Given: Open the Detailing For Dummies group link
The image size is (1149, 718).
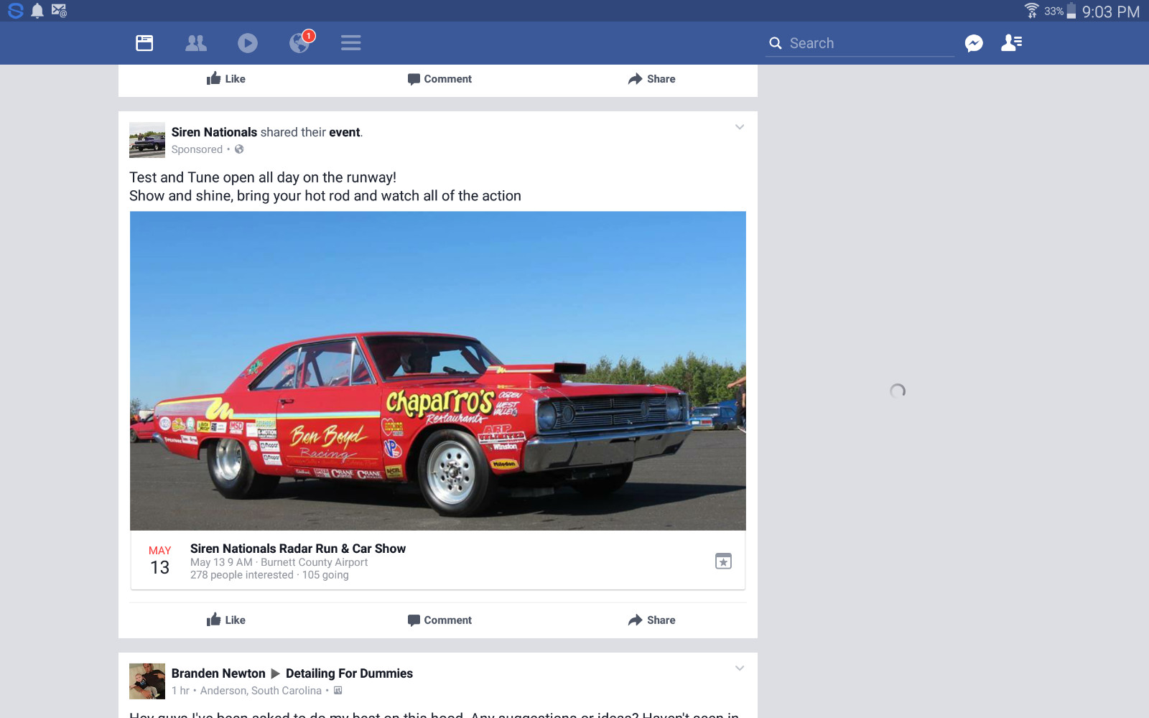Looking at the screenshot, I should (349, 673).
